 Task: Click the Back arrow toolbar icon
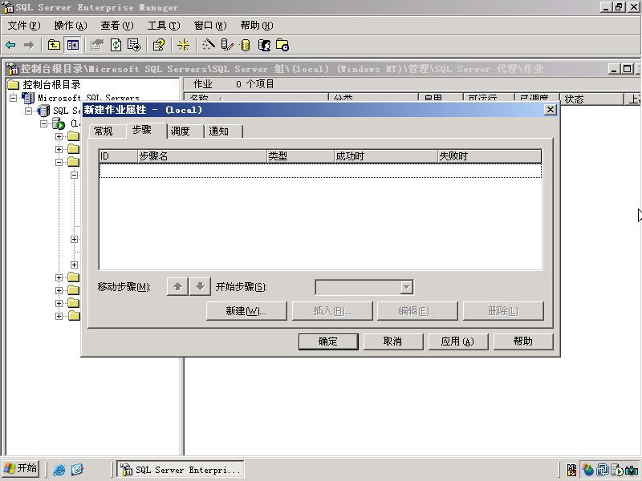pyautogui.click(x=10, y=45)
